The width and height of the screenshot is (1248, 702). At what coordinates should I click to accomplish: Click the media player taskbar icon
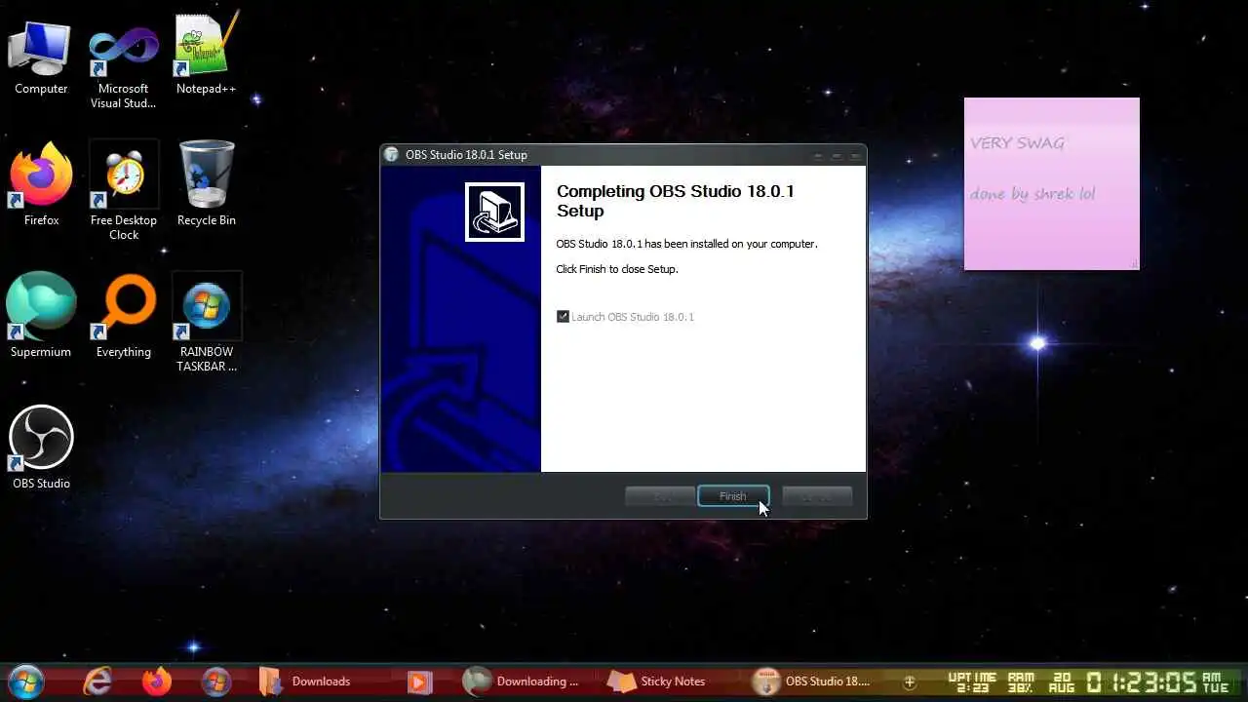click(419, 681)
